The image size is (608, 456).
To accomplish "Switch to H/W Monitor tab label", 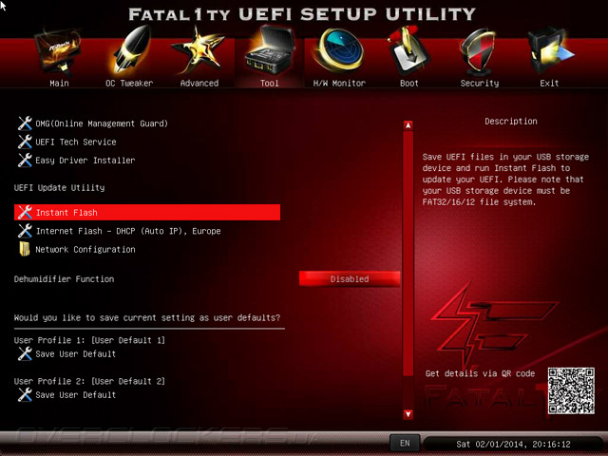I will (x=339, y=83).
